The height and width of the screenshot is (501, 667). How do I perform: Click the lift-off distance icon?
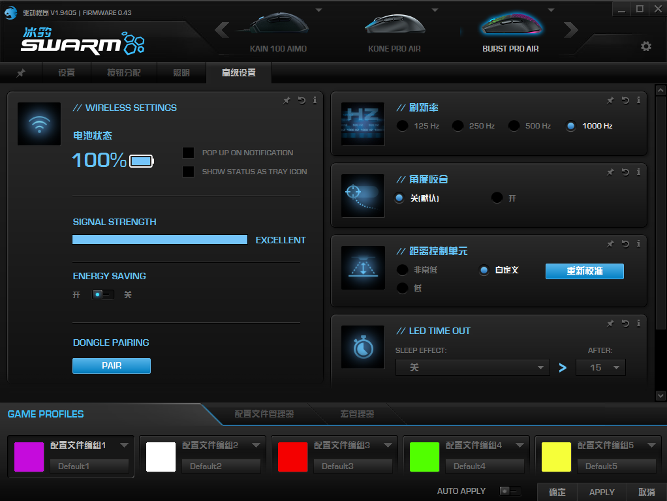[x=363, y=267]
